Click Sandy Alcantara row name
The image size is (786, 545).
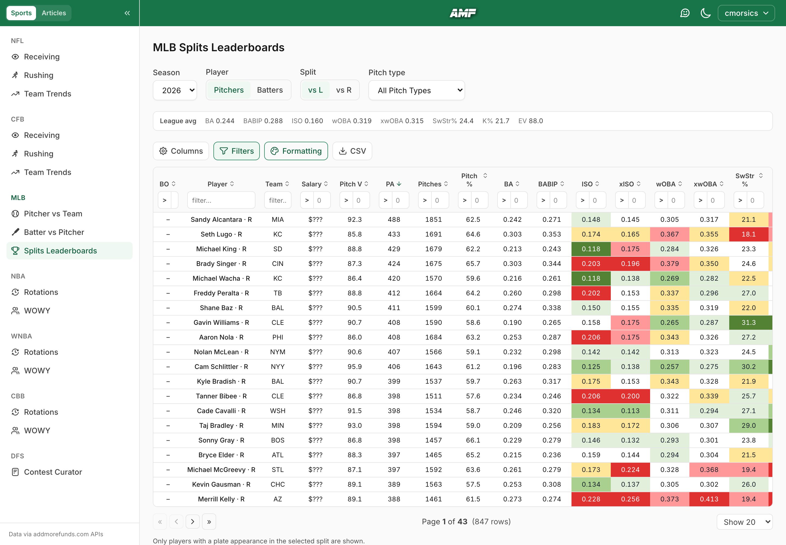click(221, 220)
